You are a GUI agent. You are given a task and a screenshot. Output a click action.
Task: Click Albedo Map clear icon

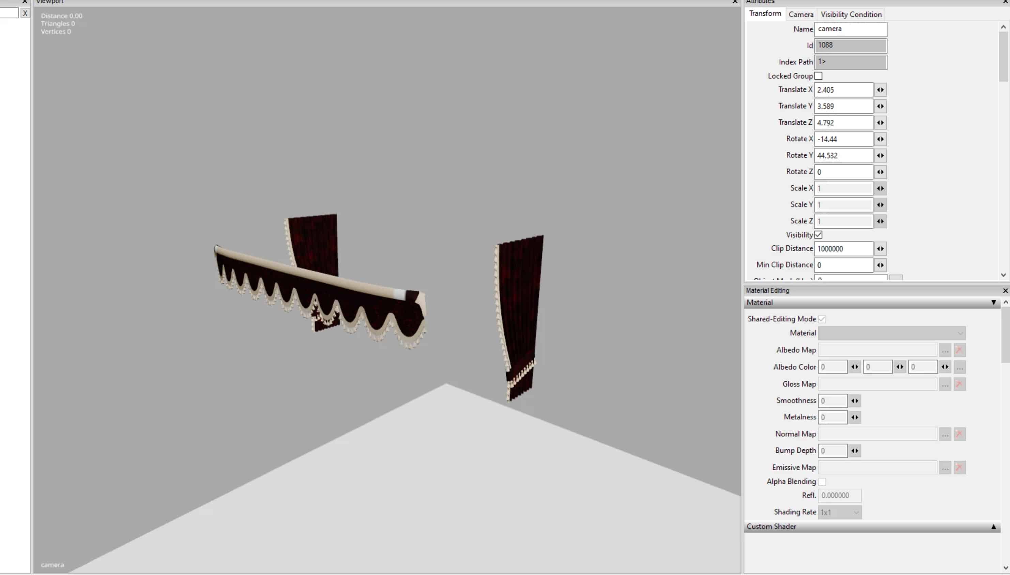[x=960, y=350]
